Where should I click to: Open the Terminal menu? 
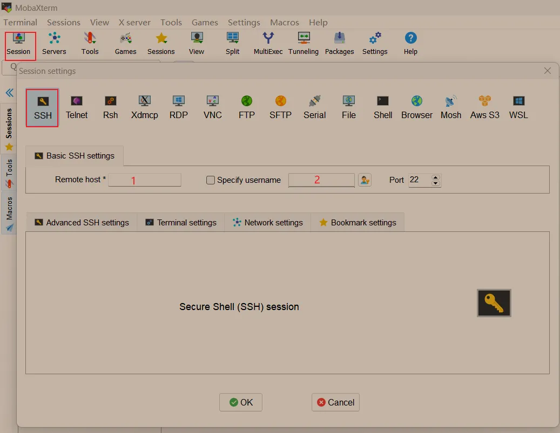(21, 23)
